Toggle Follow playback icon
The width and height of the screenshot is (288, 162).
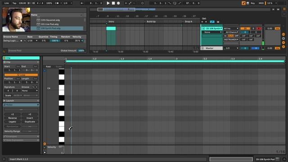click(82, 3)
